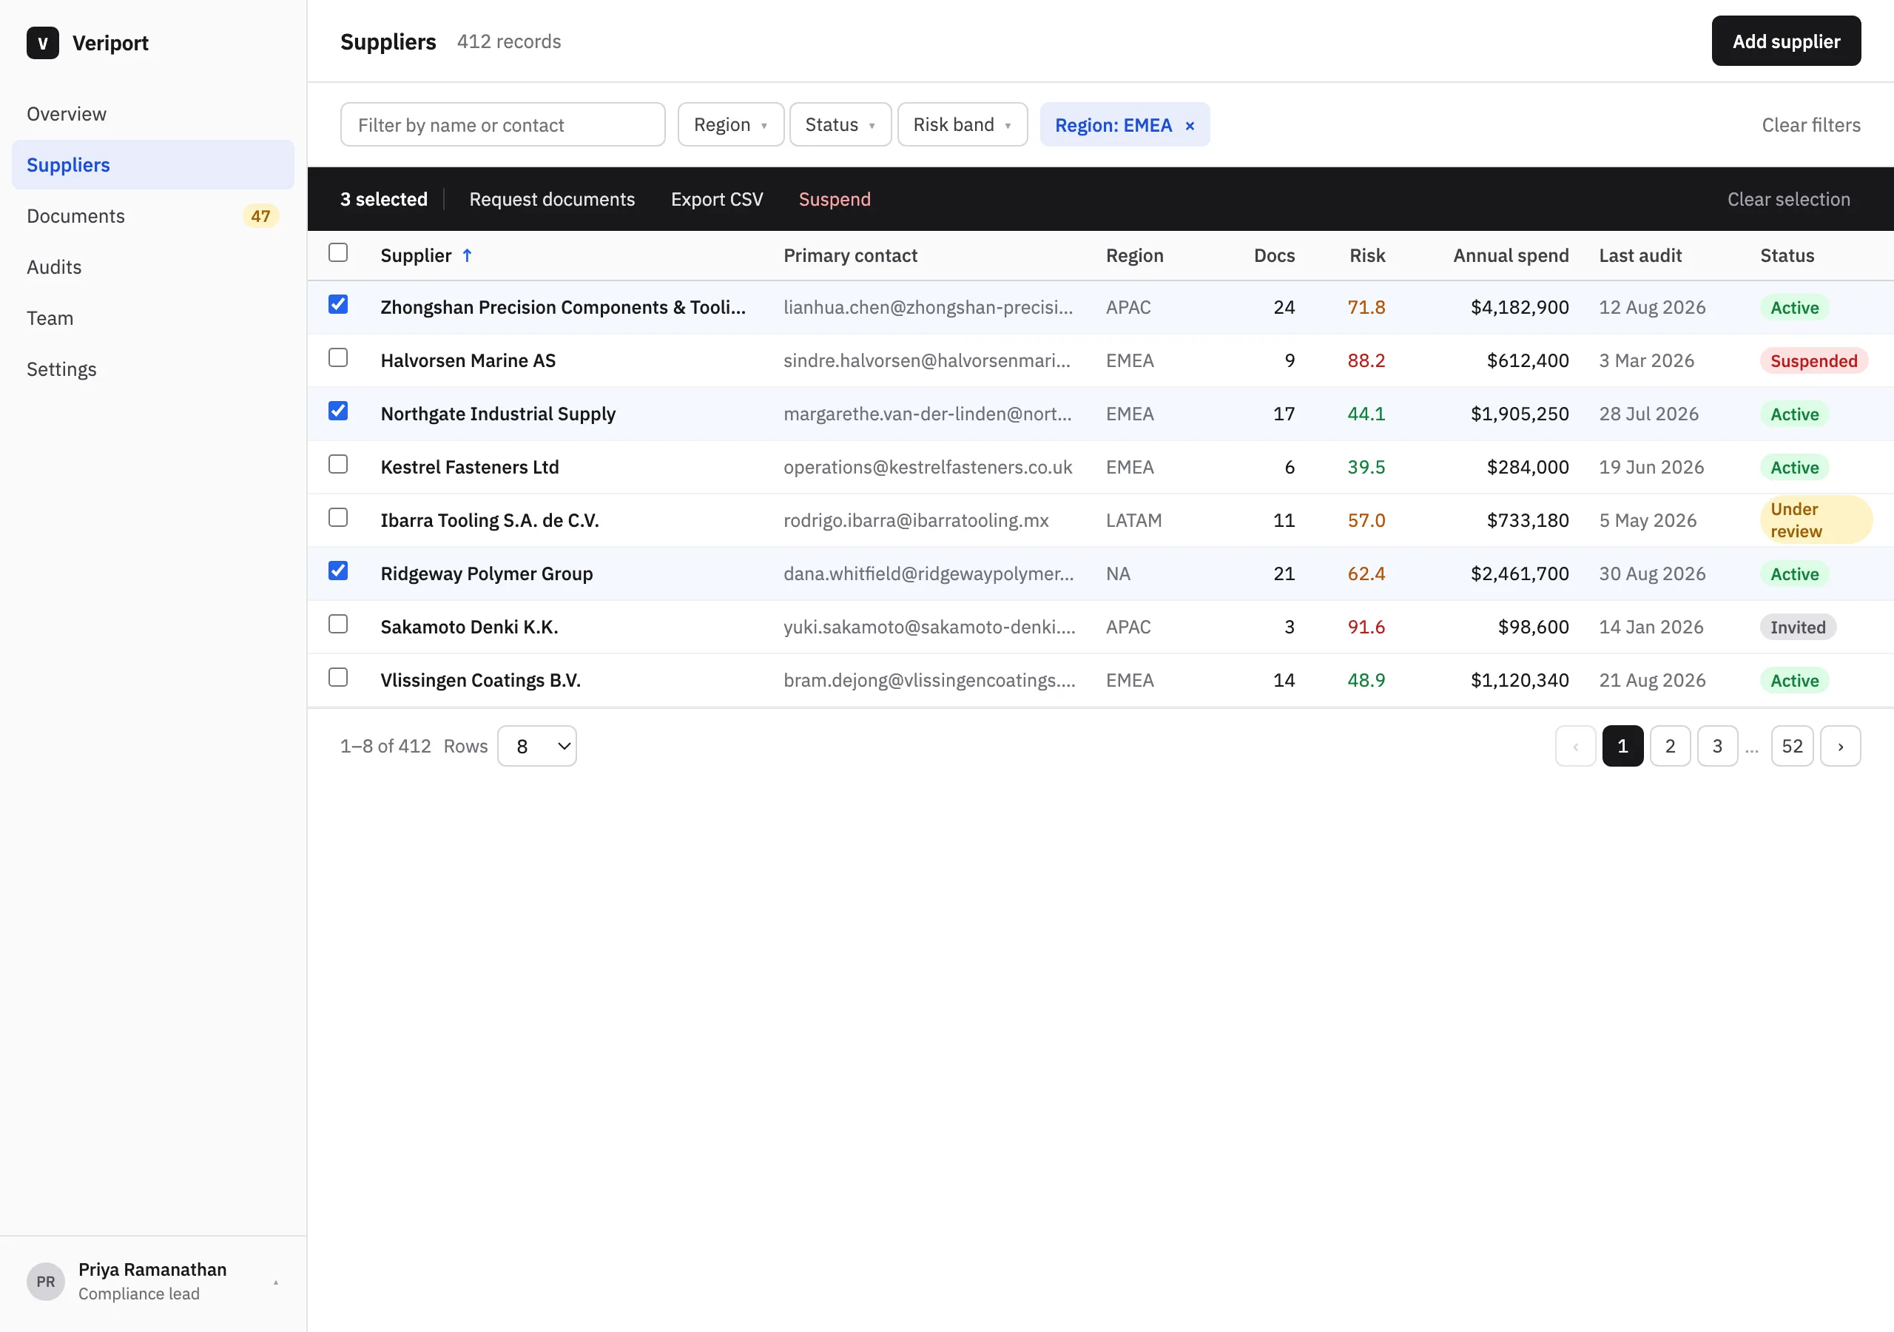Click Clear selection in action bar
The image size is (1894, 1332).
[1788, 199]
